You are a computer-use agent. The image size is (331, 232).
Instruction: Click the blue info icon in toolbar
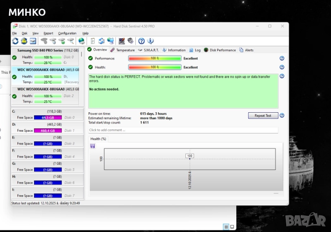click(151, 41)
